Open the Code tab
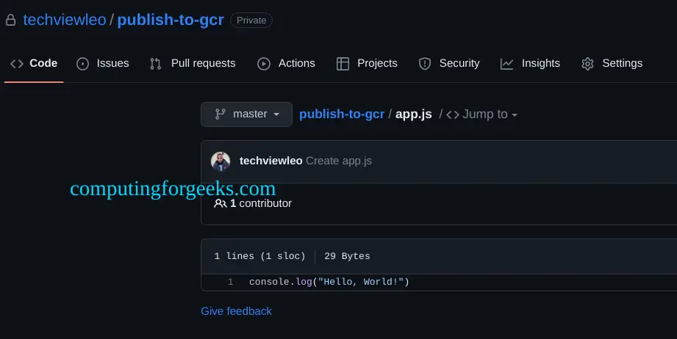The width and height of the screenshot is (677, 339). pyautogui.click(x=34, y=63)
